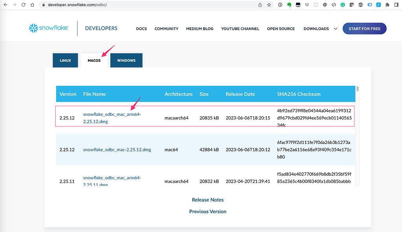Screen dimensions: 402x232
Task: View site security info via the lock icon
Action: coord(43,5)
